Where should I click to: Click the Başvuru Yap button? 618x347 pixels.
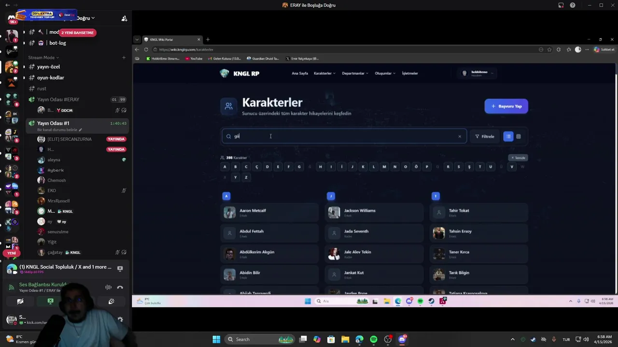click(x=506, y=106)
